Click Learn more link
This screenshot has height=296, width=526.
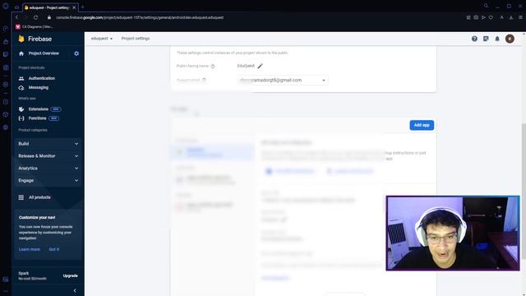pos(30,249)
